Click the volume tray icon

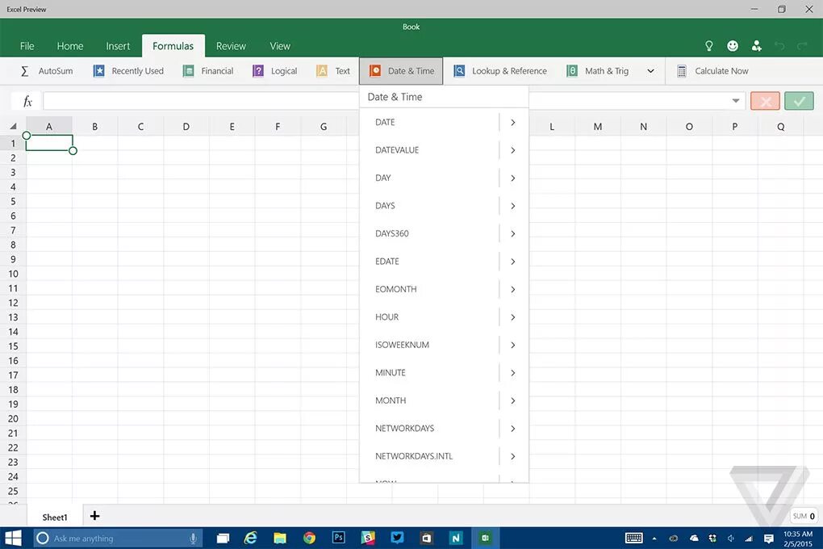731,539
